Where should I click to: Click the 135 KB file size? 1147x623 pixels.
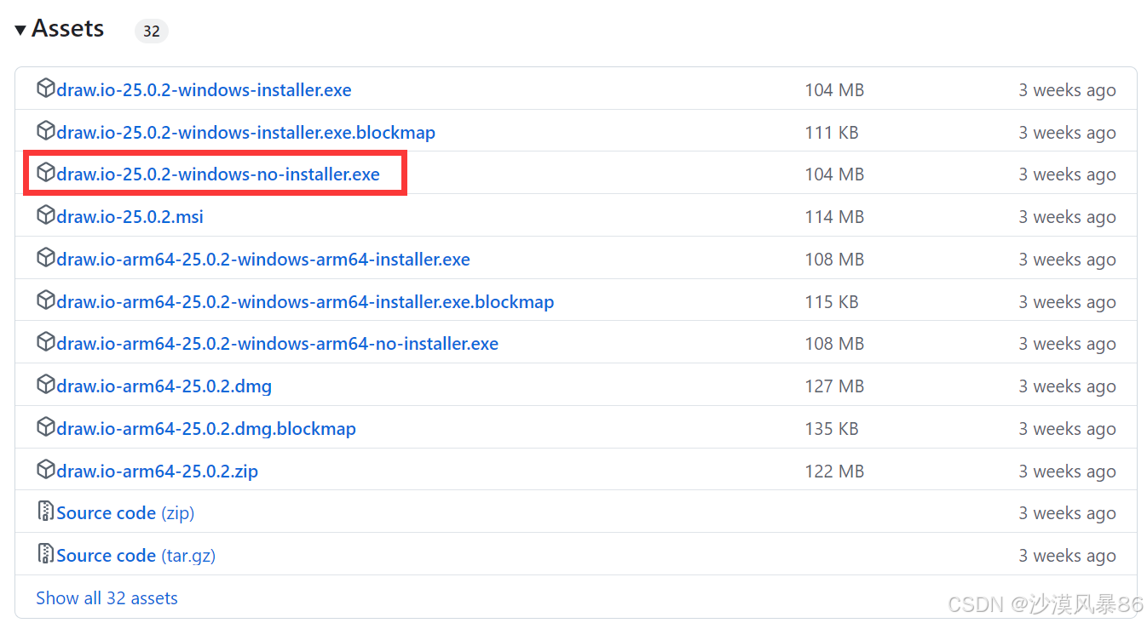click(832, 429)
